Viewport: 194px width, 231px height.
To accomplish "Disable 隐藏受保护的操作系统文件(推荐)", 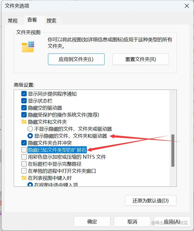I will (x=24, y=115).
